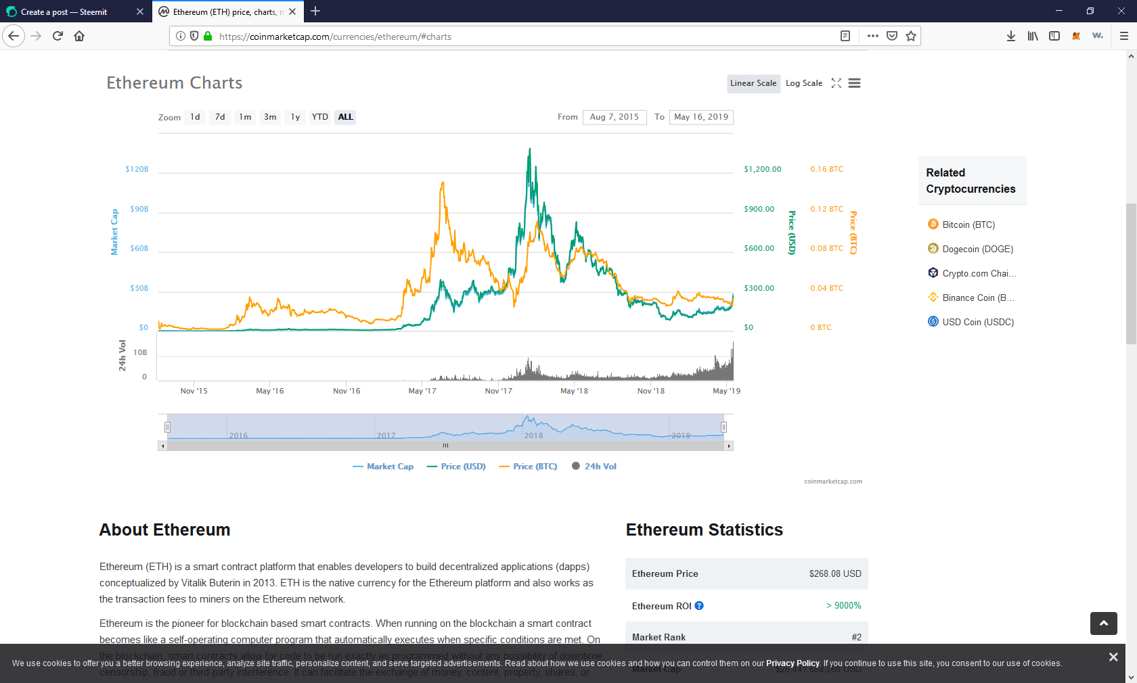Open the Crypto.com Chain related link
1137x683 pixels.
(979, 273)
